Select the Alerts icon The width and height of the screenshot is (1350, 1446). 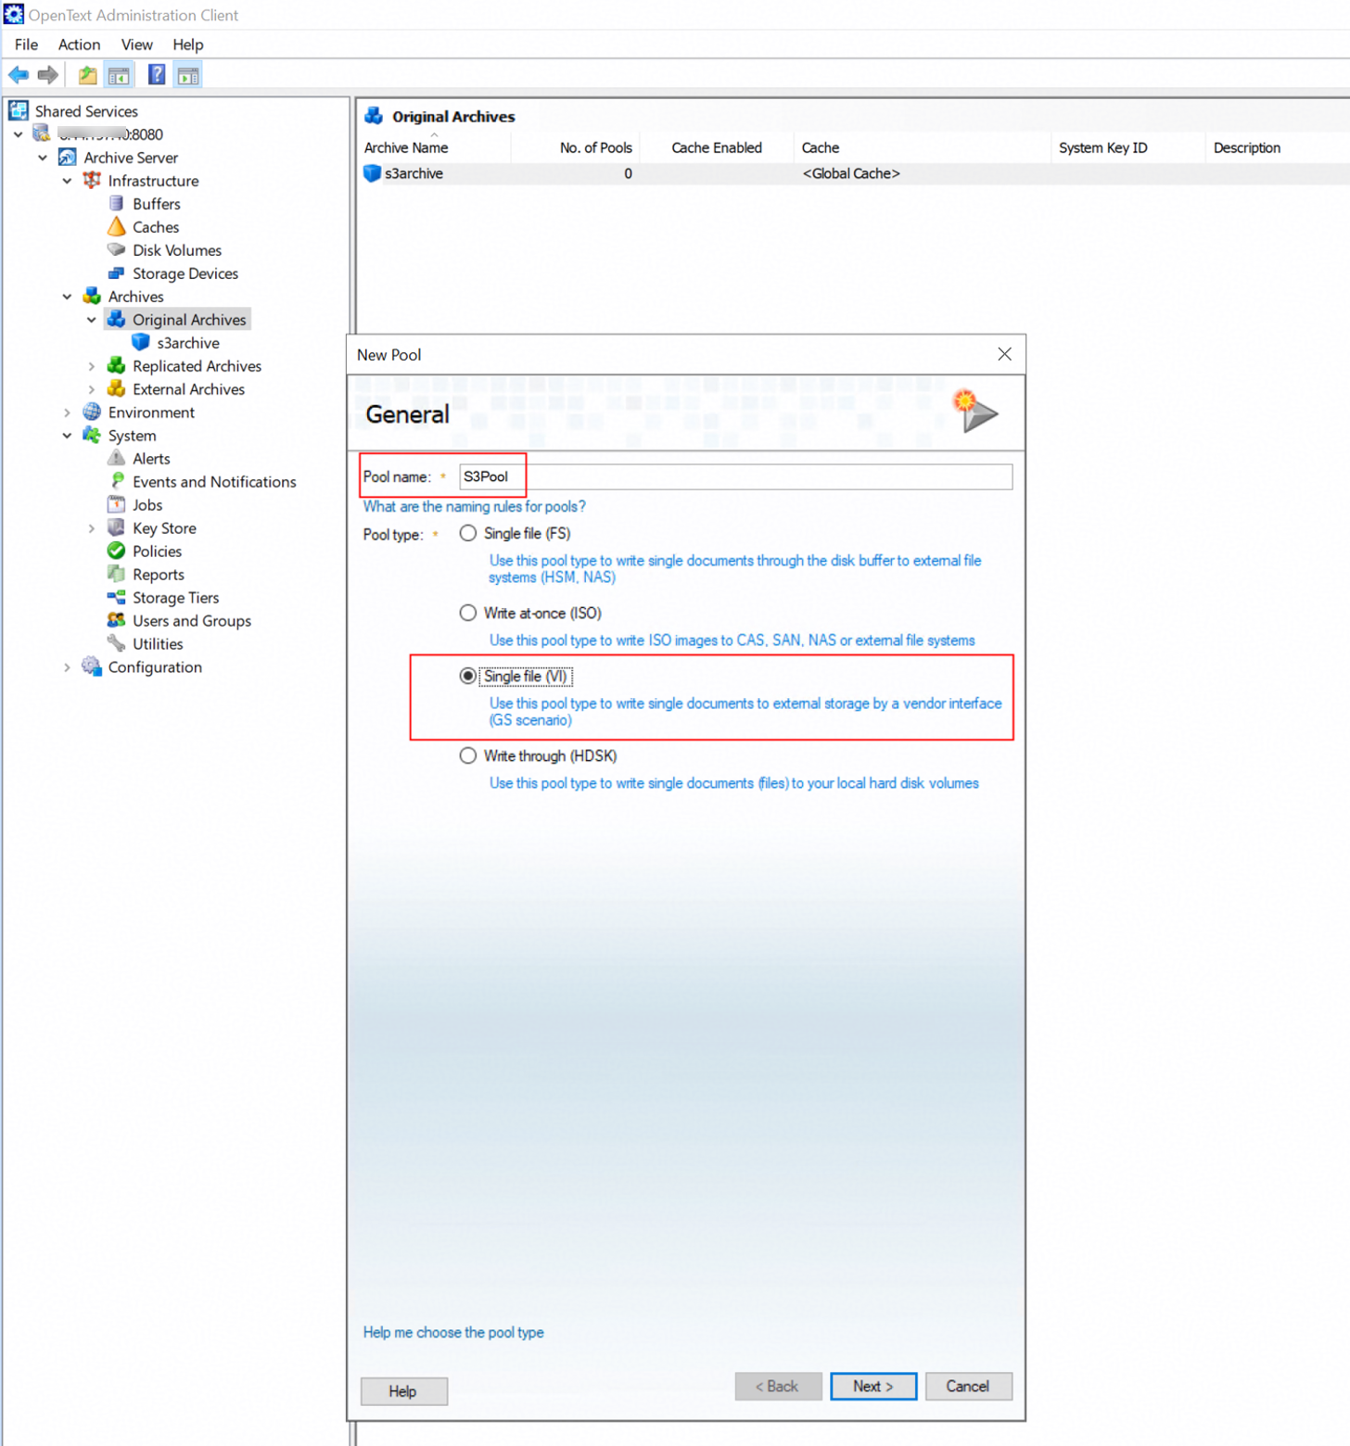pos(116,459)
